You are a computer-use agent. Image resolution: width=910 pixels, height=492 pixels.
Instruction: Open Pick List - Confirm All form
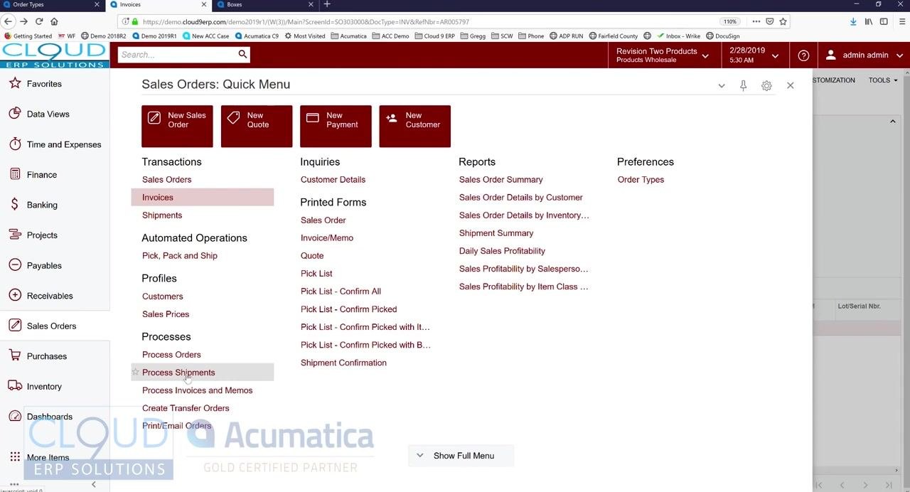pos(341,292)
